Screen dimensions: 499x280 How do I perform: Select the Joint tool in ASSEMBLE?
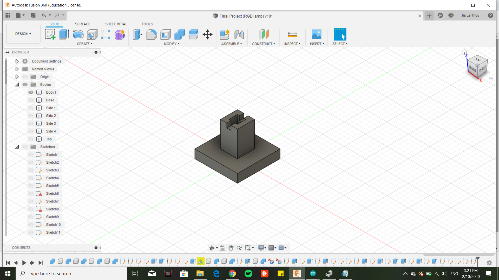point(239,34)
